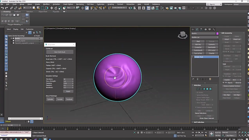Click the ViewCube in perspective viewport

[183, 35]
